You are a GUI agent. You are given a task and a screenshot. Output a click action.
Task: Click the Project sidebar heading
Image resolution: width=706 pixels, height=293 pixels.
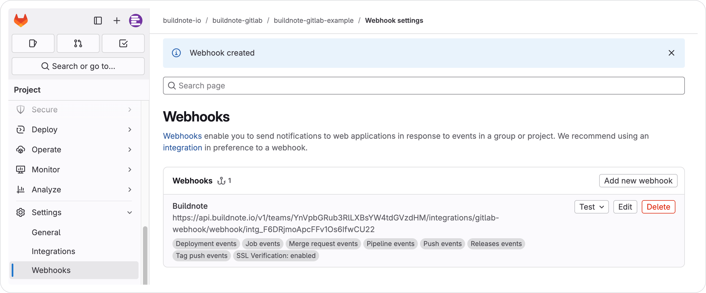pyautogui.click(x=27, y=90)
